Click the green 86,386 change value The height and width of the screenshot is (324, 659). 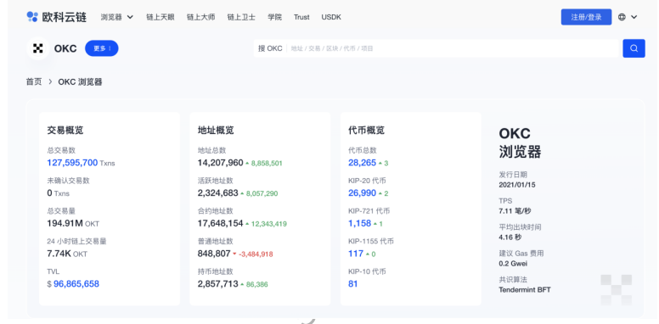coord(256,284)
